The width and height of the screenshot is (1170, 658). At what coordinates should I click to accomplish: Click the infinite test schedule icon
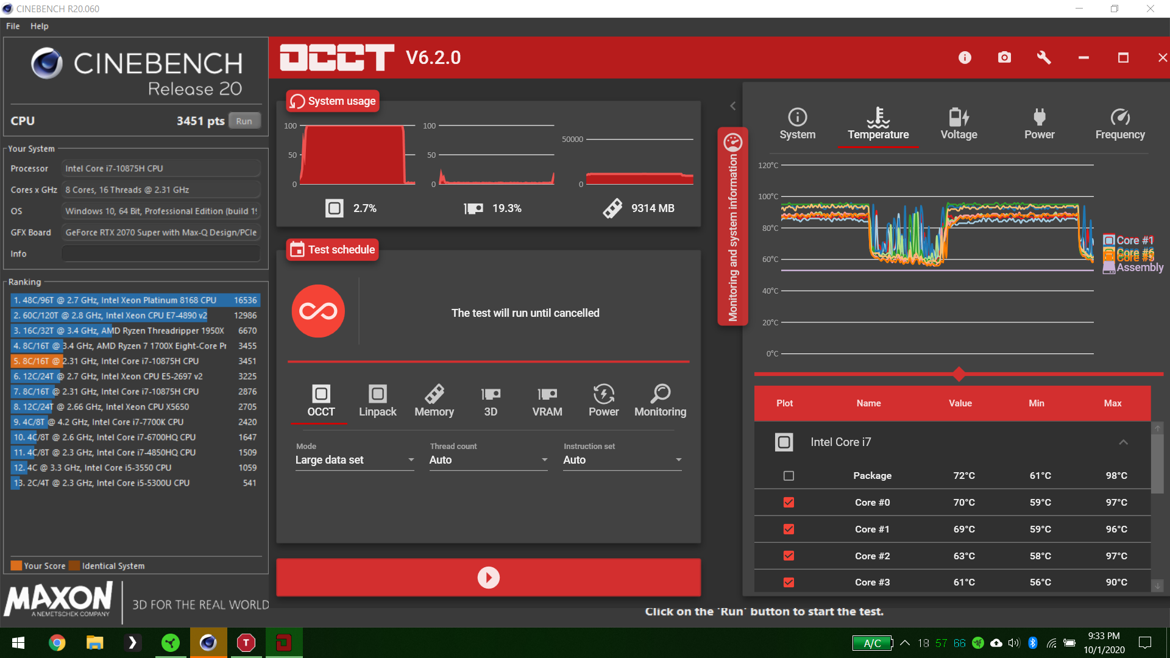(318, 311)
